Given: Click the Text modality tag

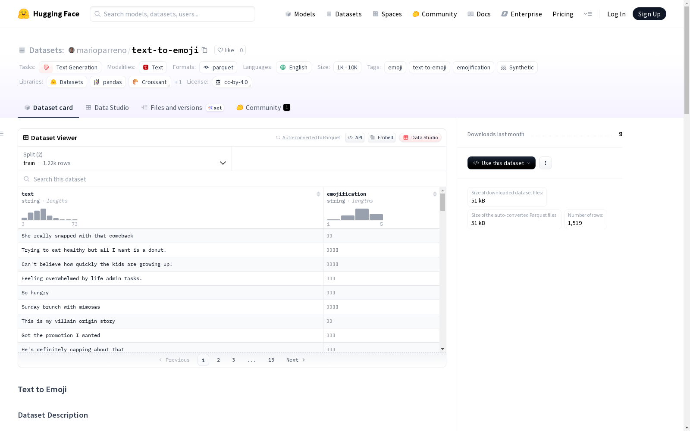Looking at the screenshot, I should point(153,67).
